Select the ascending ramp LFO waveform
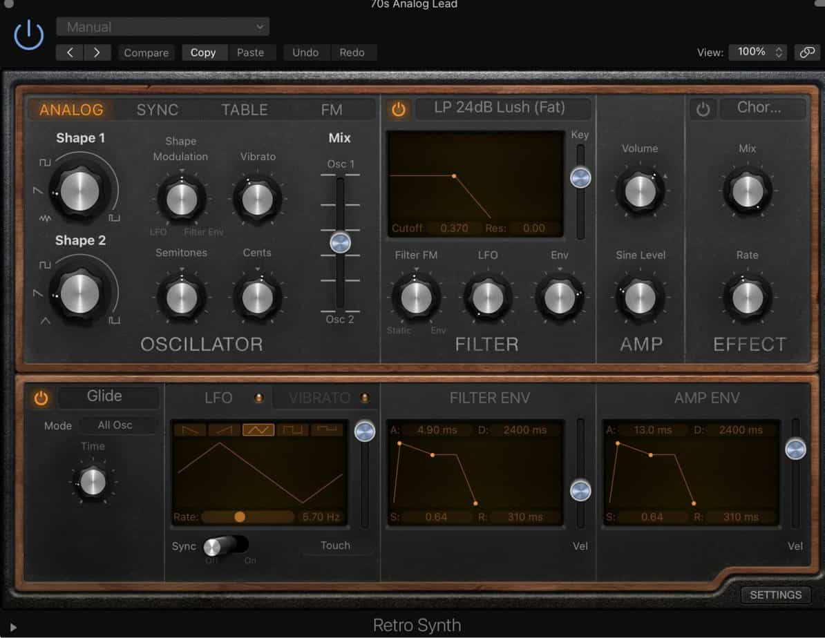 [x=222, y=429]
